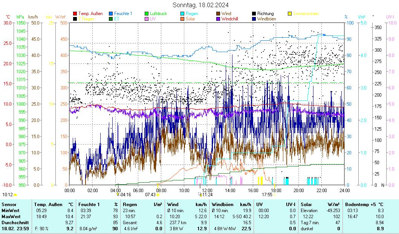The width and height of the screenshot is (399, 234).
Task: Click the green Luftdruck legend swatch
Action: (x=147, y=14)
